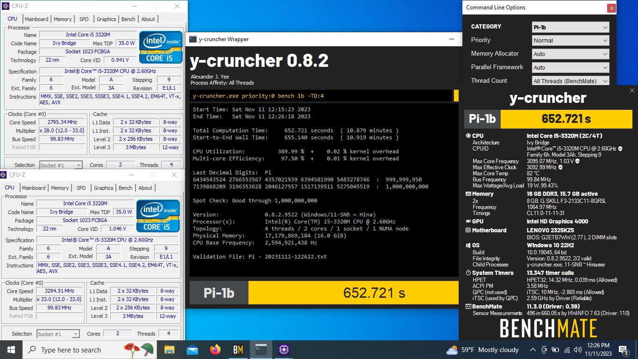Click the Intel Core i5 logo beside Core VID 1.046 V
Image resolution: width=638 pixels, height=359 pixels.
point(158,215)
